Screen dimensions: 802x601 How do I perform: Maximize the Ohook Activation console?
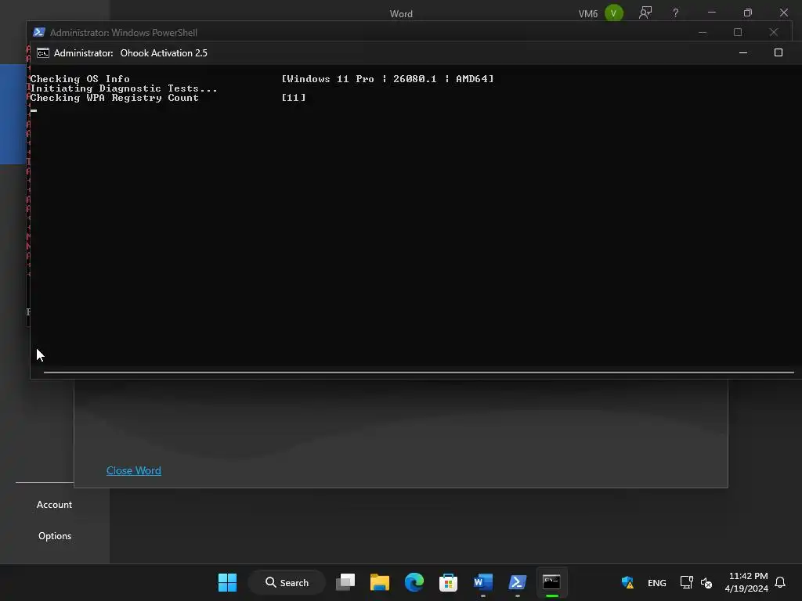pos(779,52)
